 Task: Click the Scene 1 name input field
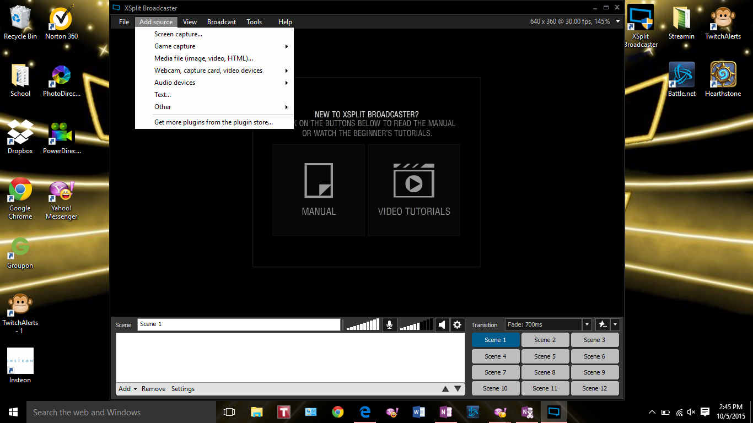(x=239, y=324)
